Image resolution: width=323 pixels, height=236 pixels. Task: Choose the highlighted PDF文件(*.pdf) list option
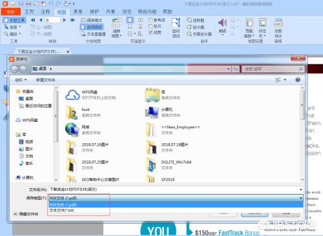click(x=176, y=205)
